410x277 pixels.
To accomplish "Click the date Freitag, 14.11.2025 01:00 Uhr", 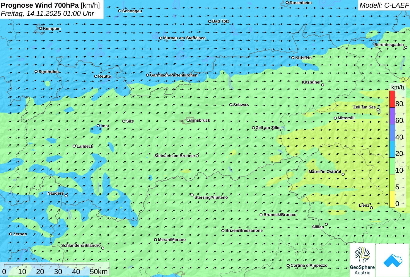I will (x=47, y=13).
